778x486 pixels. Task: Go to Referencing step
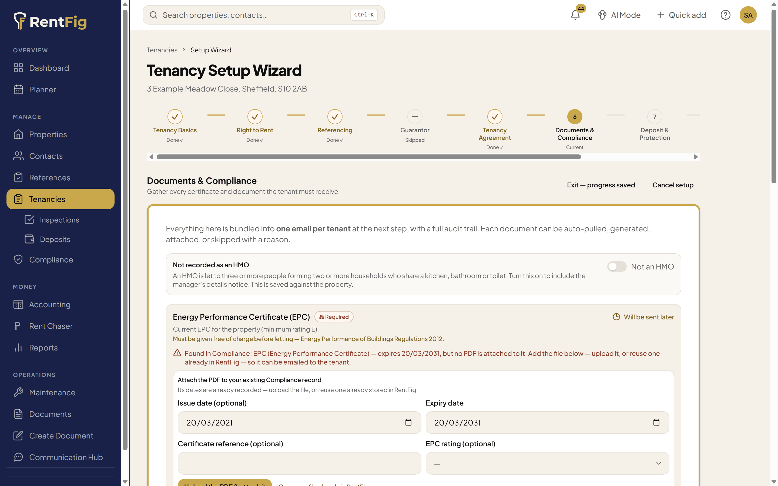(x=335, y=126)
